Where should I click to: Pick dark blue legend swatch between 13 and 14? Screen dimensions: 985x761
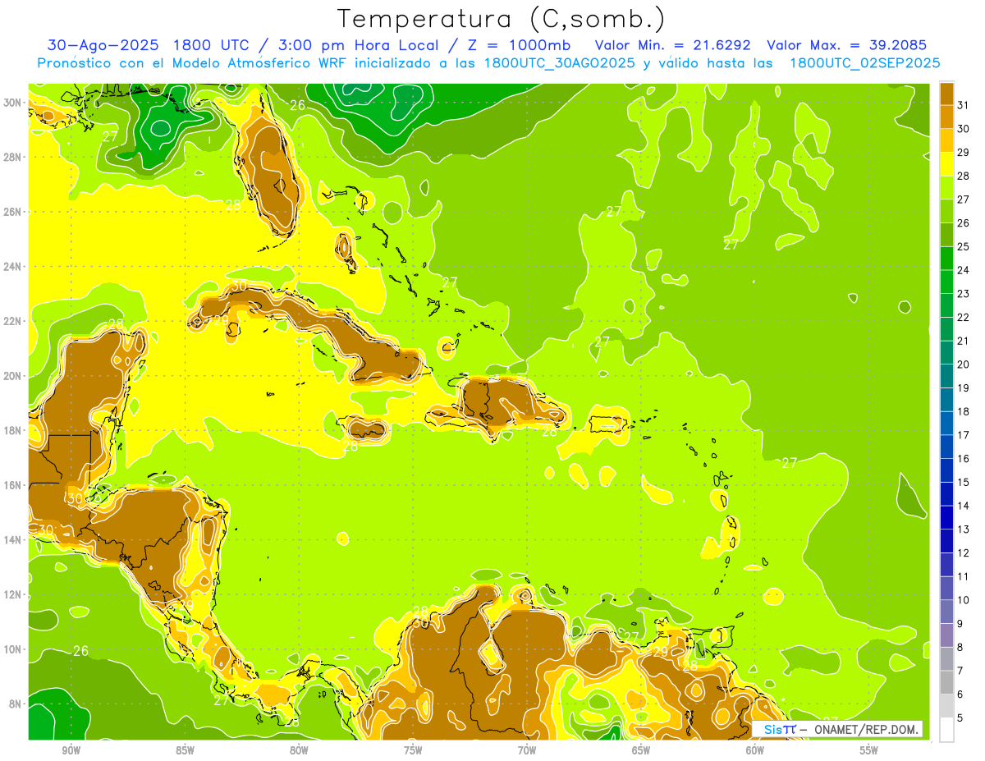tap(946, 516)
